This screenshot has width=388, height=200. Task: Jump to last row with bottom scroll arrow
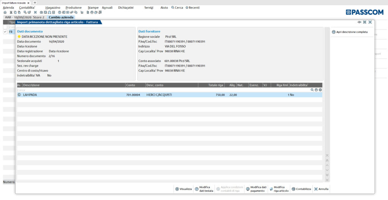327,180
